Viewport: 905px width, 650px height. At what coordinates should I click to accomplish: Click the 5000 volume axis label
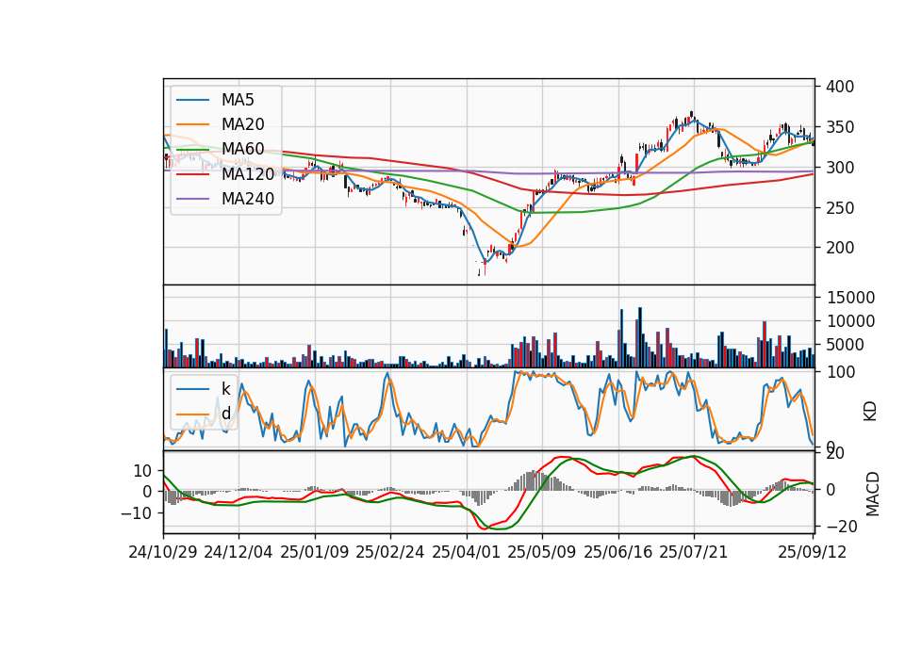point(845,345)
